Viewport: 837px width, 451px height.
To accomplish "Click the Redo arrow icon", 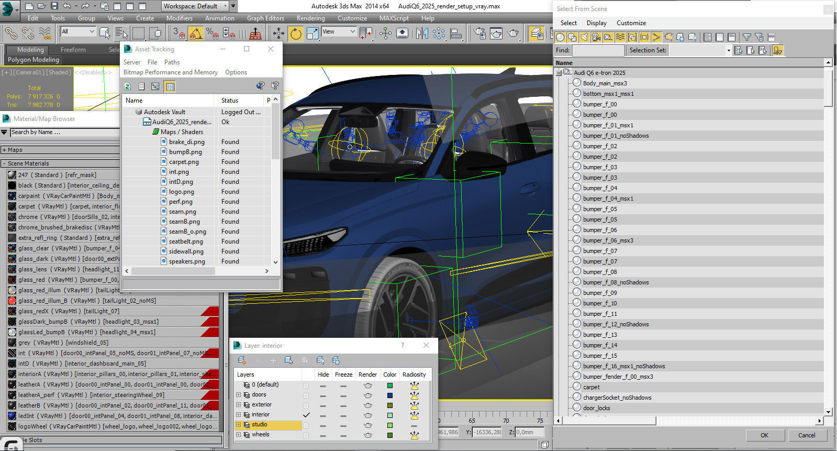I will pos(85,6).
